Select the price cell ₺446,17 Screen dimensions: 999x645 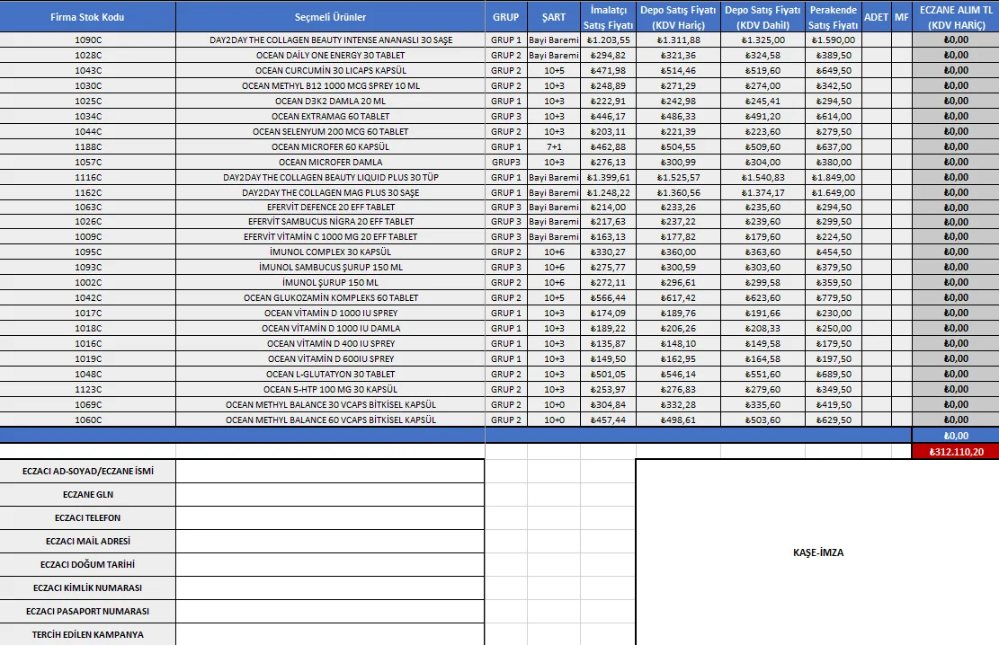(608, 116)
